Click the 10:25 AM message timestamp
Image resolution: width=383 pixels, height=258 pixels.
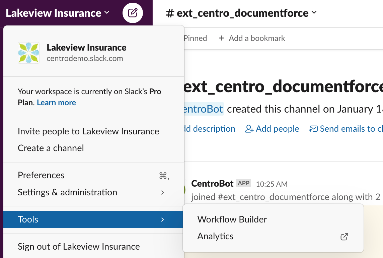click(272, 184)
